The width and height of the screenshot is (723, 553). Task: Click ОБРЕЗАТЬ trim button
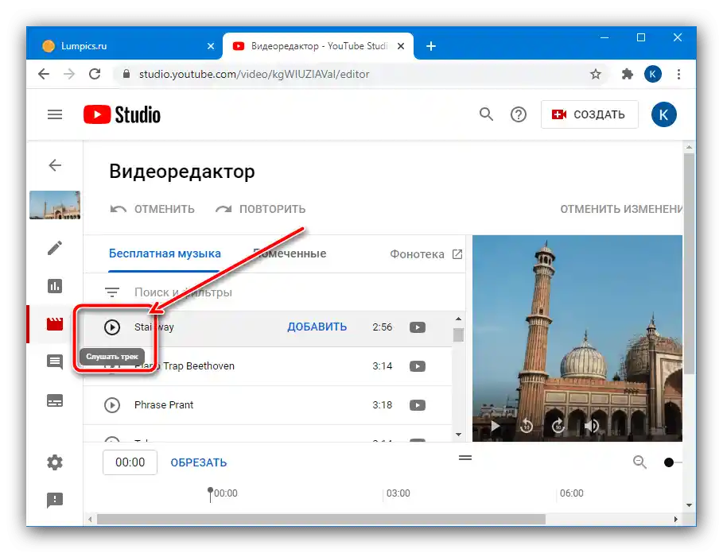(x=199, y=462)
